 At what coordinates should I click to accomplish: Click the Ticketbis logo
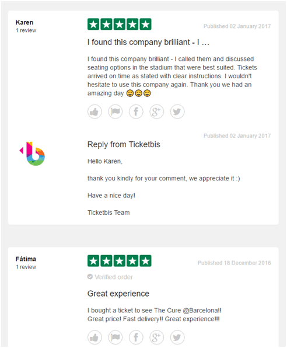click(33, 154)
